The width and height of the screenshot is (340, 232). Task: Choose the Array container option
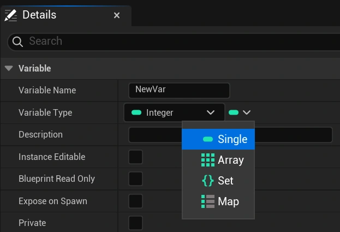pos(218,160)
